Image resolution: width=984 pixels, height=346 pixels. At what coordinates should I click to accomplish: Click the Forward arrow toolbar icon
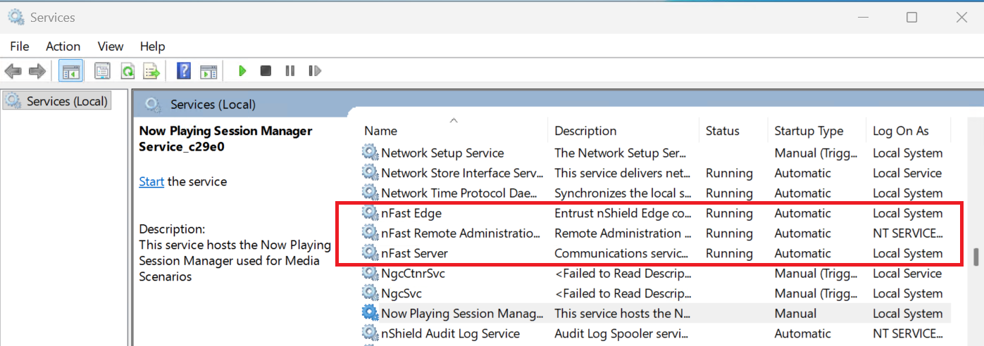click(x=37, y=71)
